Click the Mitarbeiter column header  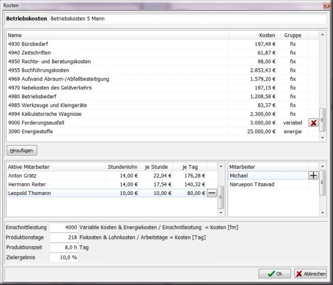(268, 167)
